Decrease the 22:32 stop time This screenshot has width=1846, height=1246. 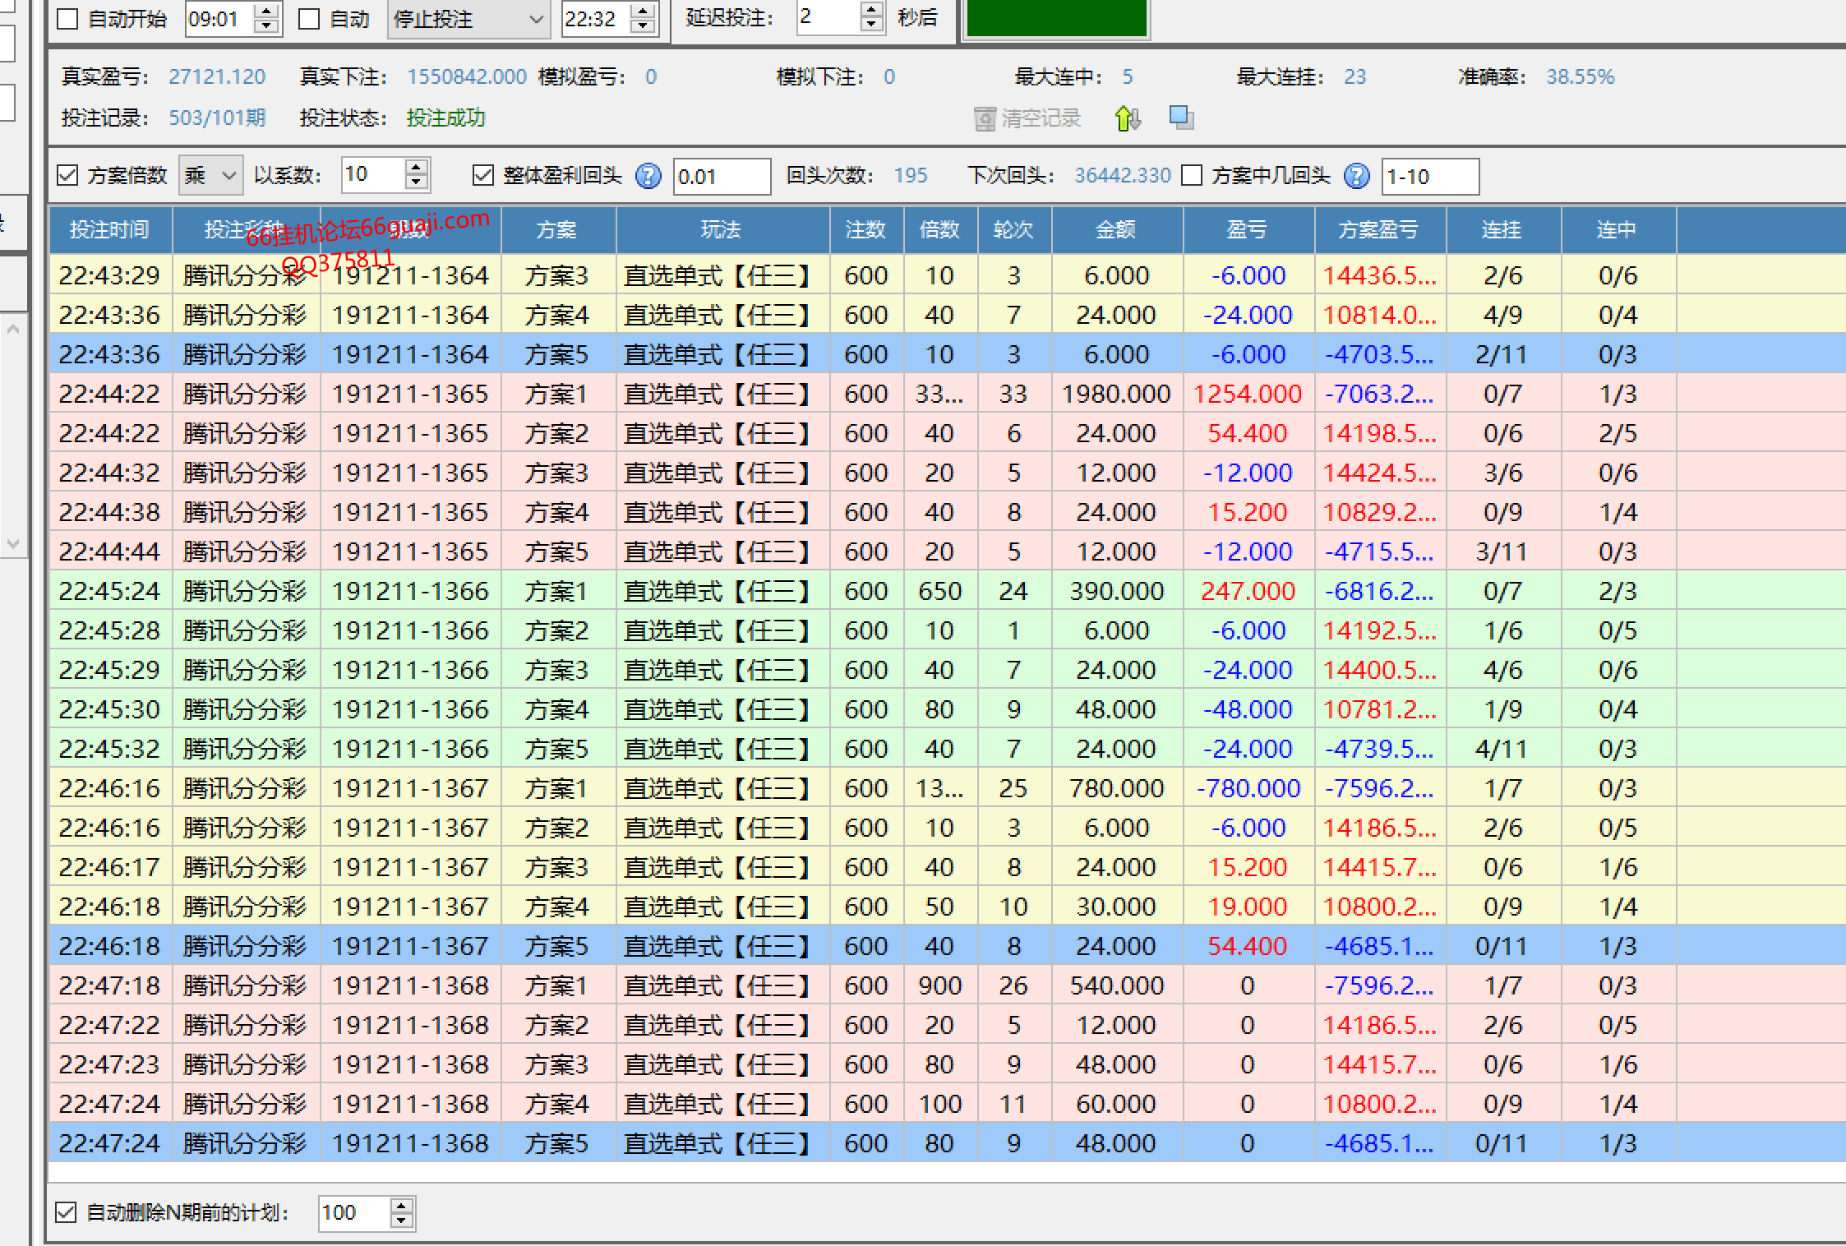click(x=644, y=26)
